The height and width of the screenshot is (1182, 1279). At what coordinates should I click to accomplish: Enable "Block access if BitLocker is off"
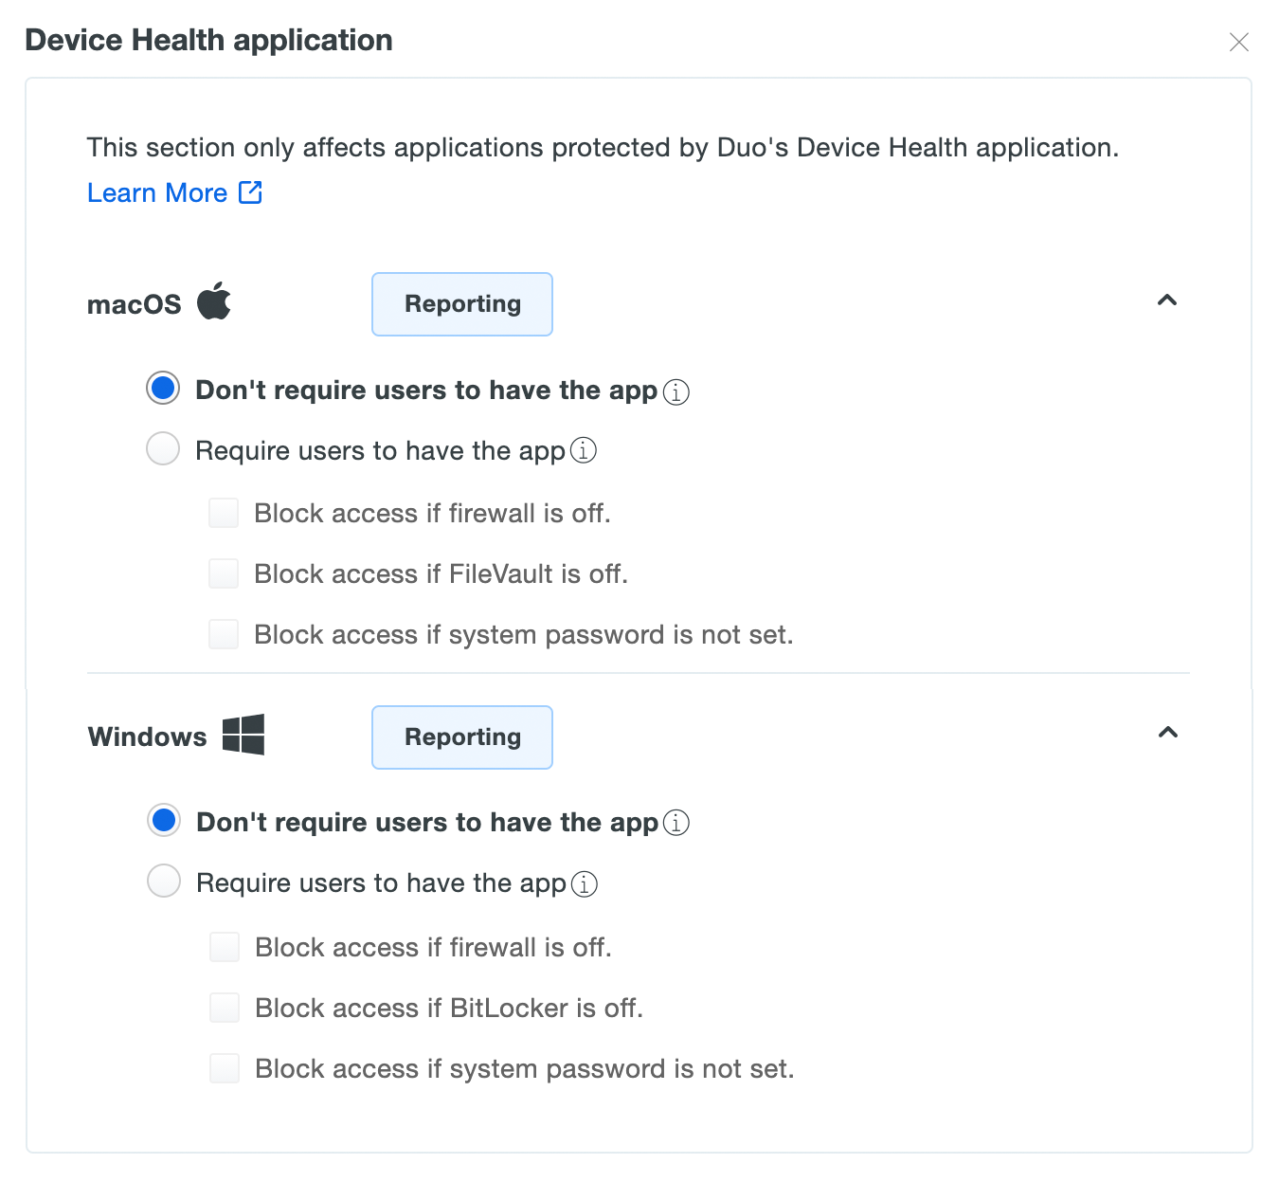coord(225,1007)
